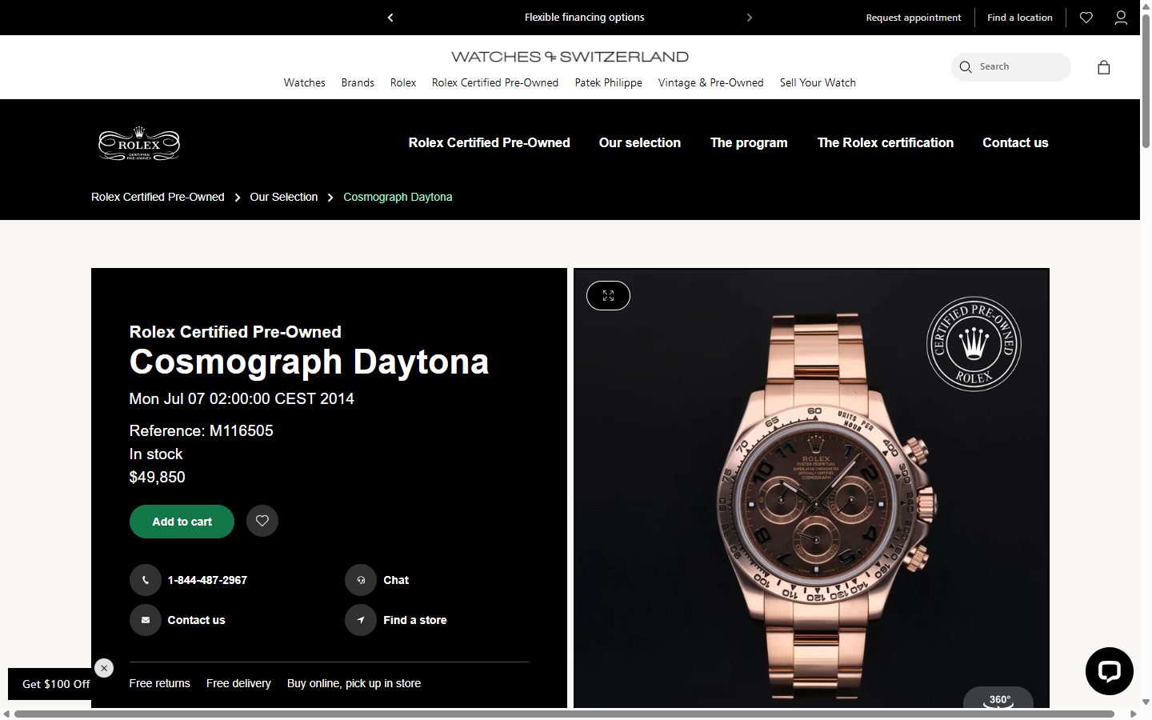
Task: Add watch to wishlist with heart button
Action: pyautogui.click(x=262, y=522)
